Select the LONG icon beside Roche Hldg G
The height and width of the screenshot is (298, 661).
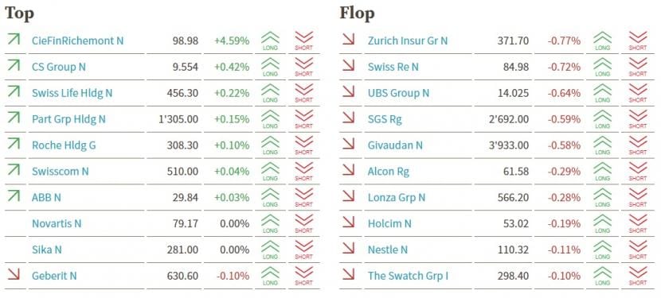[x=270, y=145]
